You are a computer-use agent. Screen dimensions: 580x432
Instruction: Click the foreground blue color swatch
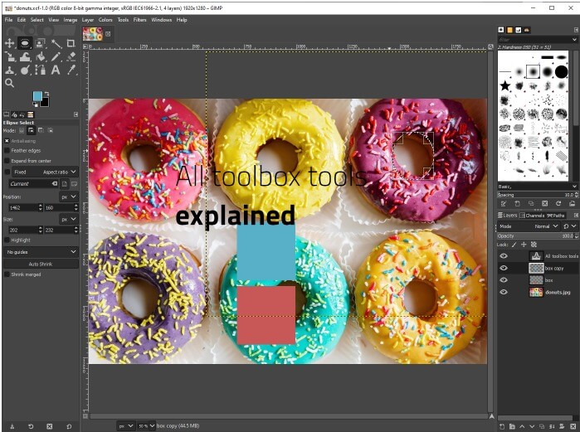37,96
